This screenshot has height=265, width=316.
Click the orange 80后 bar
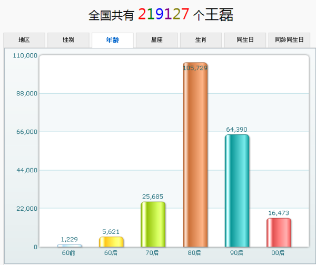pos(195,155)
